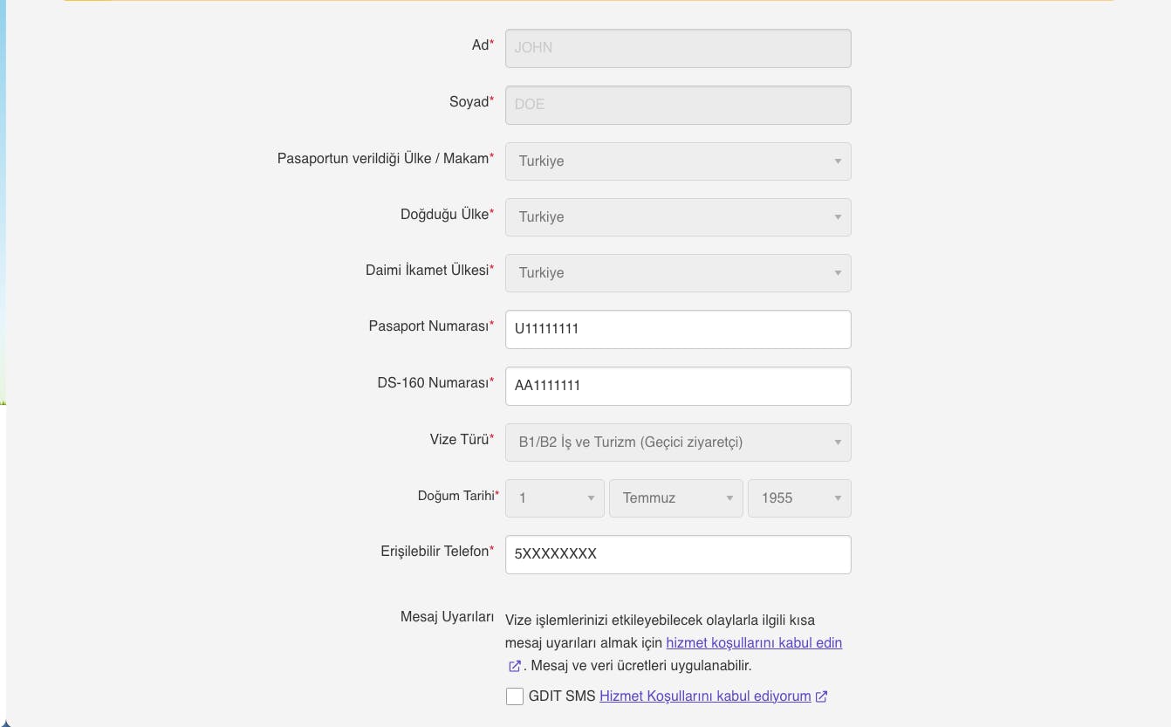
Task: Click the 'Ad' first name field
Action: coord(677,48)
